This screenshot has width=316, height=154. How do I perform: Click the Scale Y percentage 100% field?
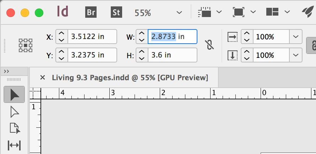point(271,55)
